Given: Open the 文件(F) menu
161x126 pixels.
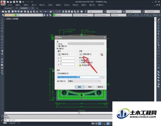Looking at the screenshot, I should (10, 5).
